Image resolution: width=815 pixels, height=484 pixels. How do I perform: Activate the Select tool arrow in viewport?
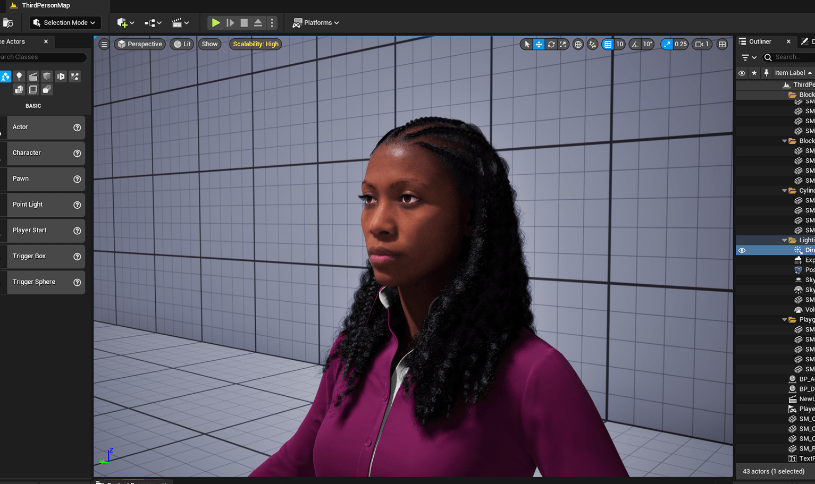[x=526, y=44]
